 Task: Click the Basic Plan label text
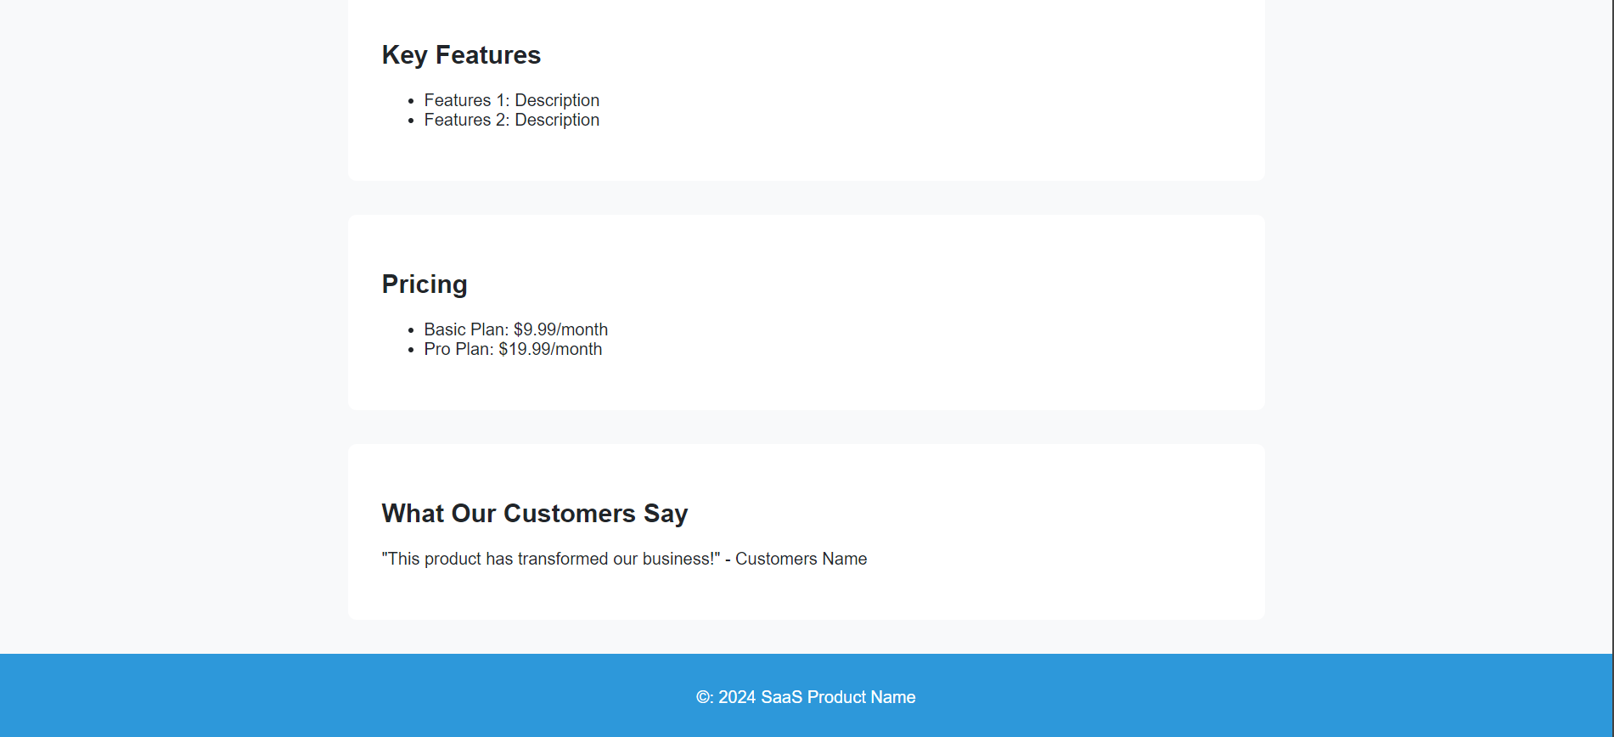coord(466,329)
